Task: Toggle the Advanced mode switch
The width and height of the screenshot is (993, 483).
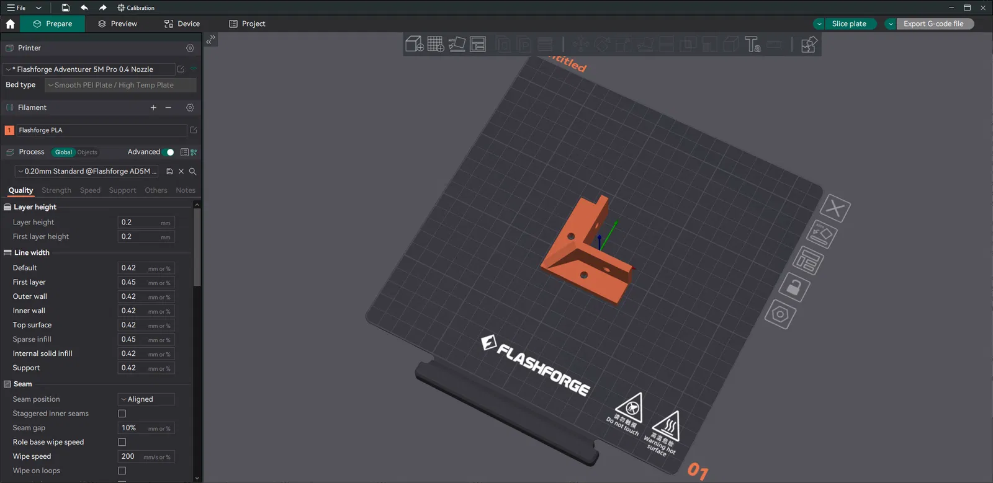Action: (x=168, y=152)
